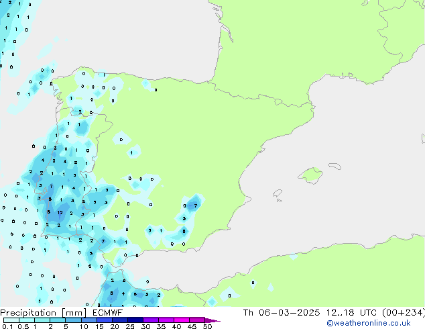The image size is (425, 329).
Task: Click the 'ECMWF' model label
Action: click(x=108, y=313)
